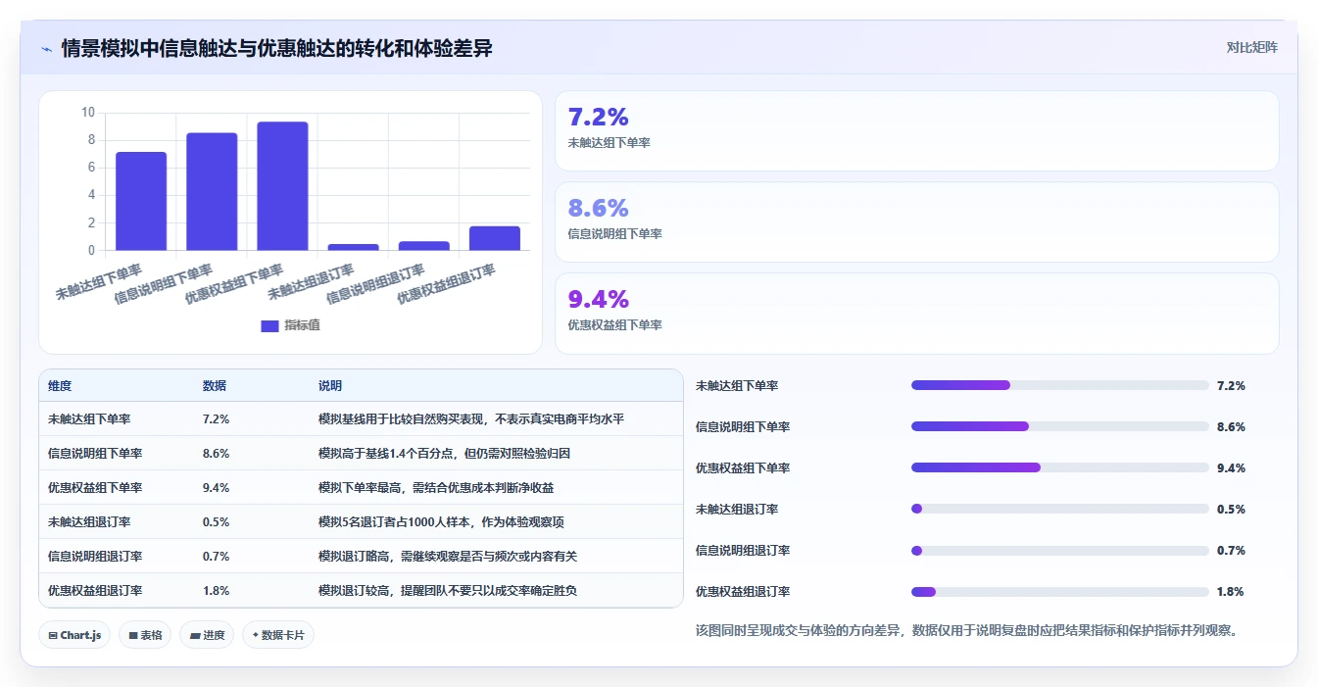Click the 指标值 legend label
Image resolution: width=1318 pixels, height=687 pixels.
tap(302, 325)
